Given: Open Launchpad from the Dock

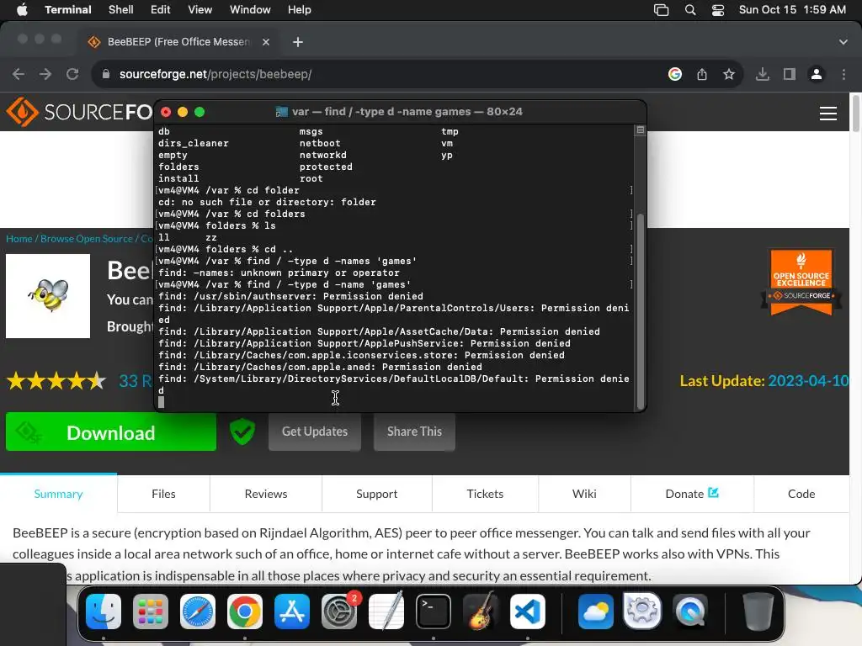Looking at the screenshot, I should pyautogui.click(x=151, y=612).
